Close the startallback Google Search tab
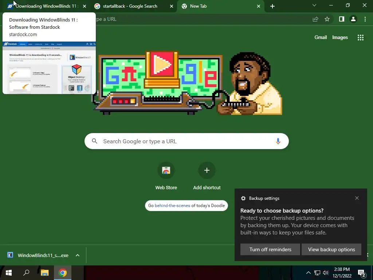This screenshot has width=373, height=280. [x=171, y=6]
